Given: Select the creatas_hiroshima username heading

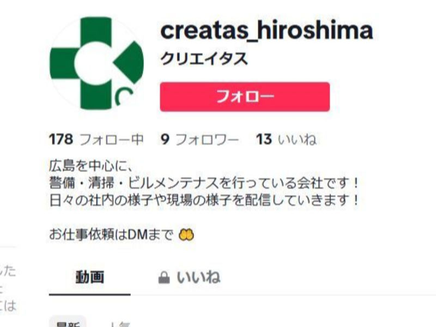Looking at the screenshot, I should tap(267, 30).
